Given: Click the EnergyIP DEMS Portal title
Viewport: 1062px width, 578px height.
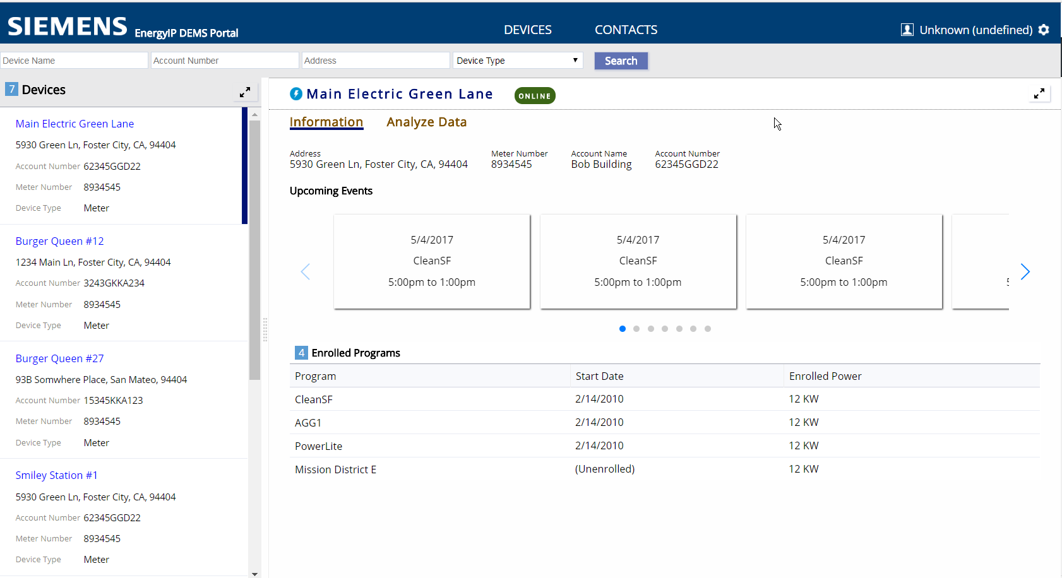Looking at the screenshot, I should pos(186,33).
